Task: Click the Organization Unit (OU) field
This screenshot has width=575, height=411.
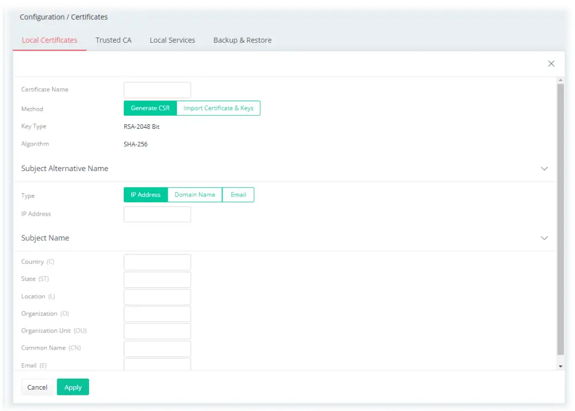Action: [x=157, y=331]
